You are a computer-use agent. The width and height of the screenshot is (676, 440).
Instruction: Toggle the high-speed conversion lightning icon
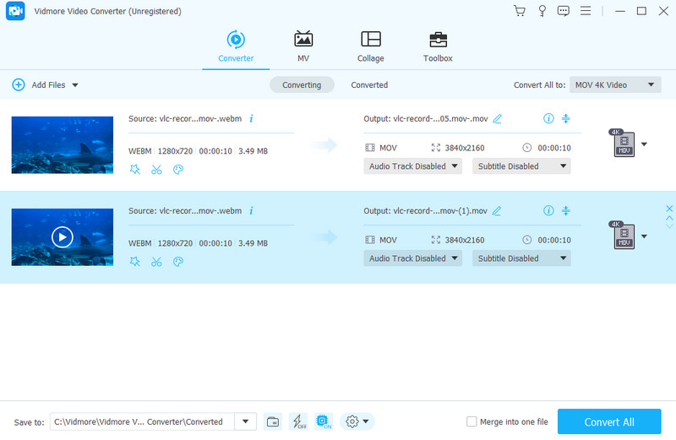click(298, 421)
